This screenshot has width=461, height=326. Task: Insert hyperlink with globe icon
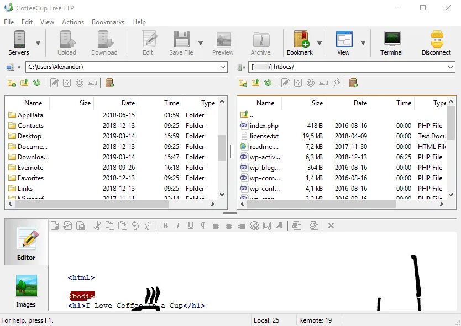(x=254, y=226)
